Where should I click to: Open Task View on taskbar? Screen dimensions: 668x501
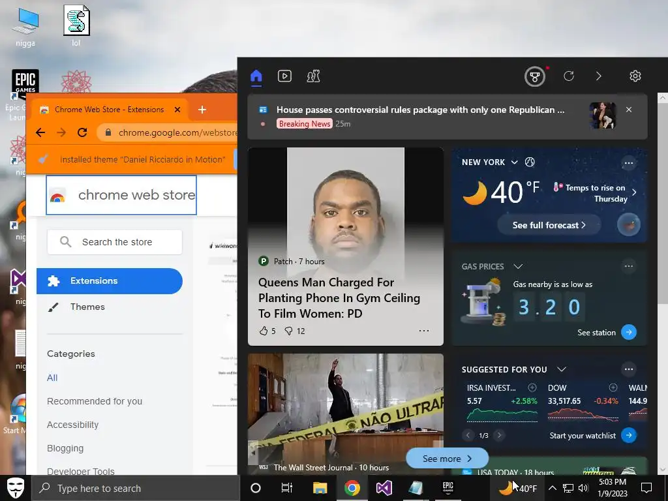pos(287,488)
